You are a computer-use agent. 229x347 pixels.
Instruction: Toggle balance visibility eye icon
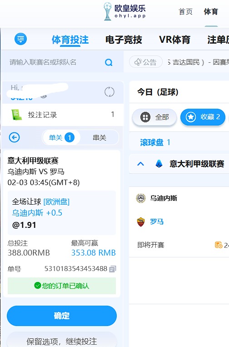[x=44, y=96]
